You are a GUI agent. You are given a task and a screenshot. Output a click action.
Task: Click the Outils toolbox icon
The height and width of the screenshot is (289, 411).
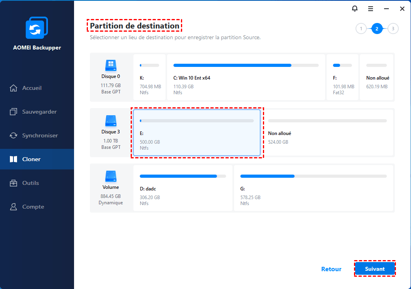(13, 183)
